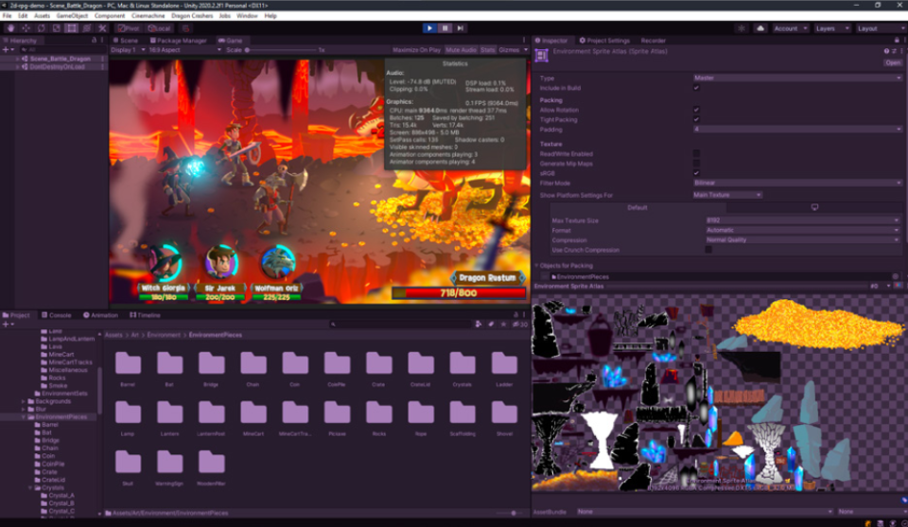Open the Layers dropdown
This screenshot has height=527, width=908.
pos(831,28)
